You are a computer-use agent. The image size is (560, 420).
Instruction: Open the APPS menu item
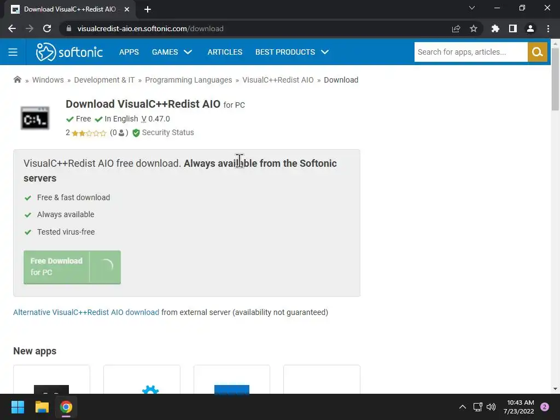pos(129,52)
